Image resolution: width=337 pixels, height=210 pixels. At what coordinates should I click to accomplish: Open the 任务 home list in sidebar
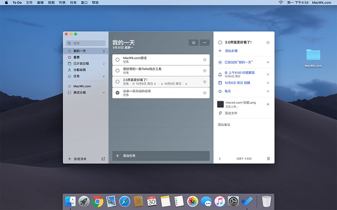point(85,76)
